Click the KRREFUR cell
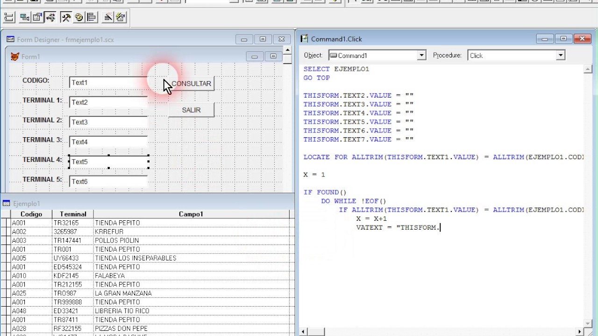 (x=191, y=232)
